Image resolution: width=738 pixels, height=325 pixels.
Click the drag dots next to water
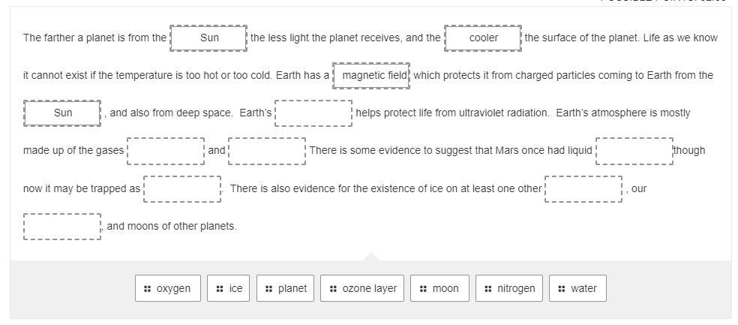point(562,289)
